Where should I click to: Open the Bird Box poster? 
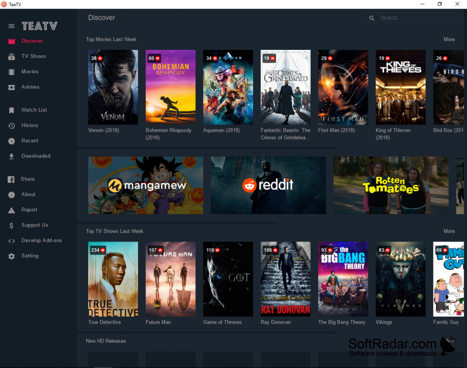(448, 87)
